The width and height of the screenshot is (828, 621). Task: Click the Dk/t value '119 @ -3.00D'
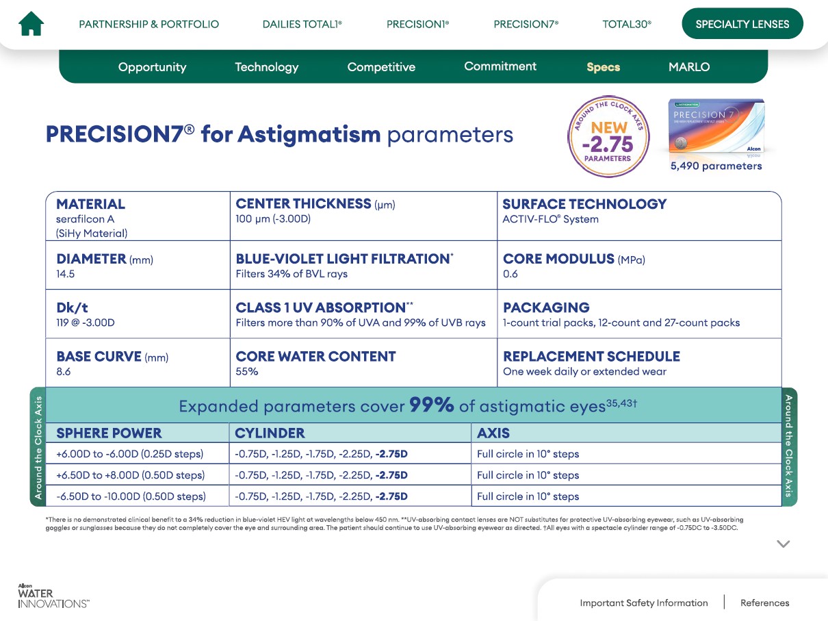tap(86, 322)
